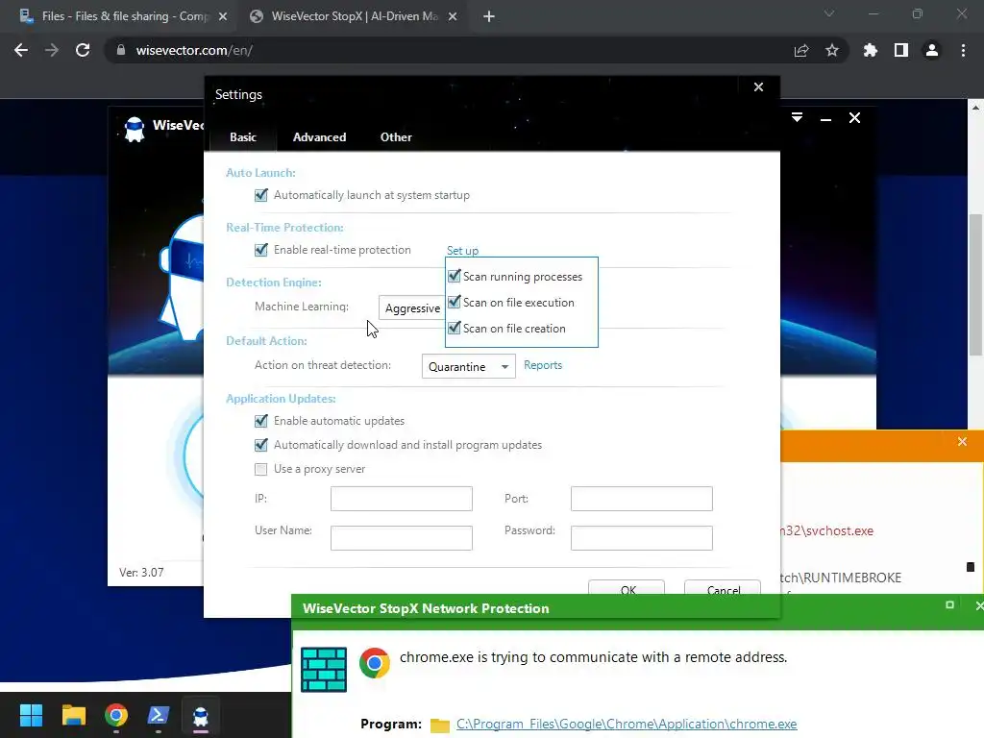The width and height of the screenshot is (984, 738).
Task: Close the WiseVector StopX browser tab
Action: [x=453, y=17]
